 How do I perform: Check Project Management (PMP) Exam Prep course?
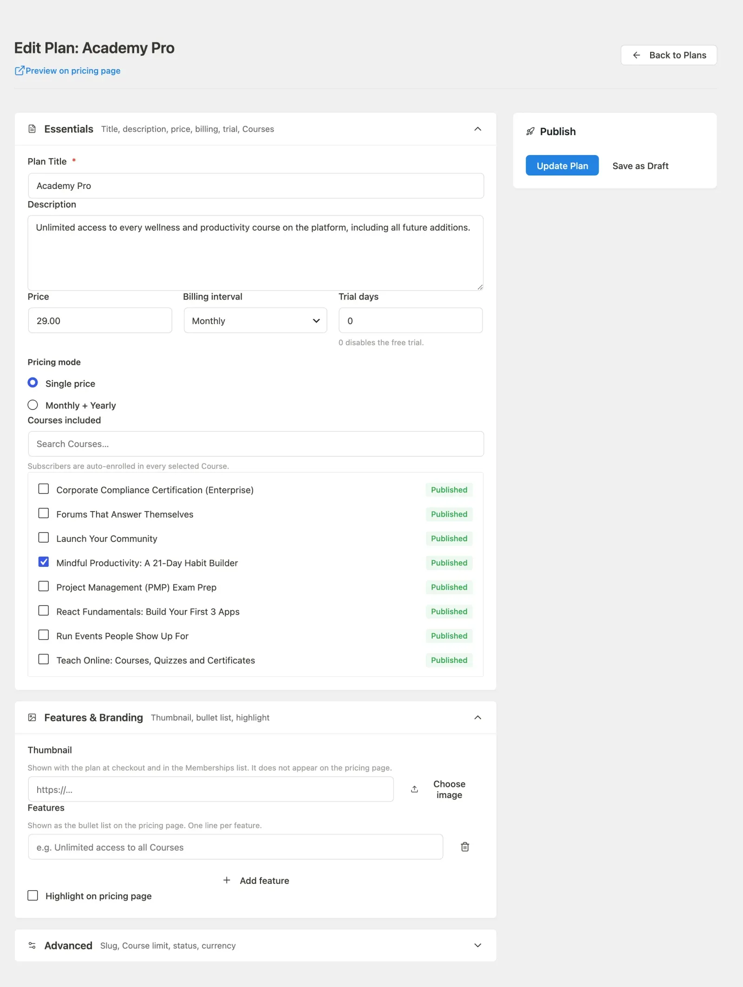click(x=44, y=586)
